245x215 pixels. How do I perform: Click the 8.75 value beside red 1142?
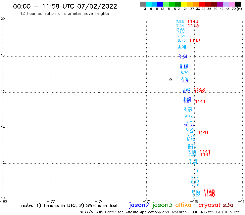(181, 40)
